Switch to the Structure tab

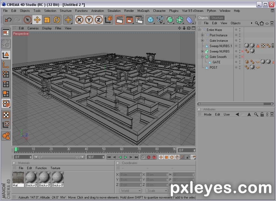click(x=217, y=18)
